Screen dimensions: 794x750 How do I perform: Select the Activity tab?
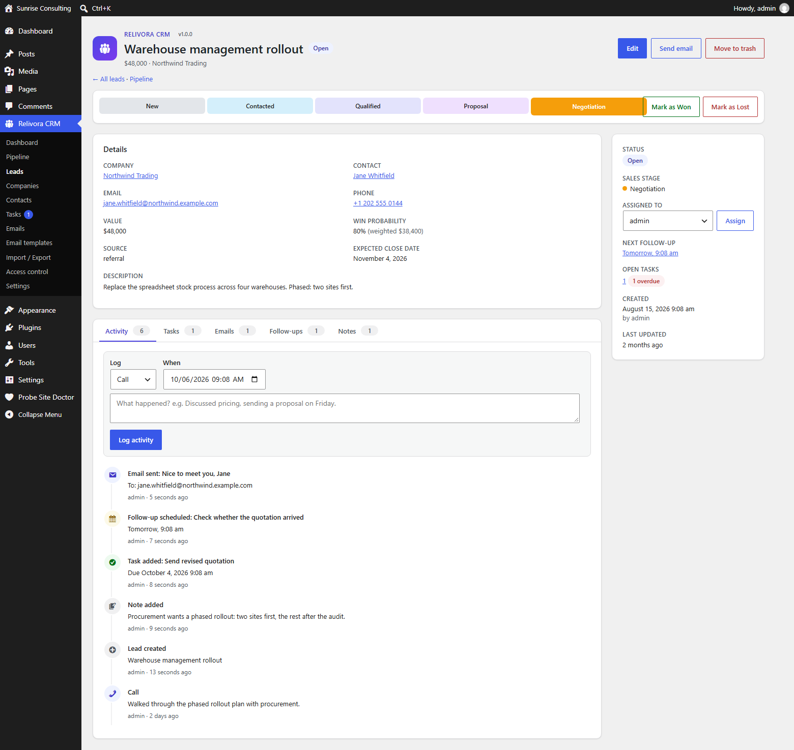(x=128, y=331)
